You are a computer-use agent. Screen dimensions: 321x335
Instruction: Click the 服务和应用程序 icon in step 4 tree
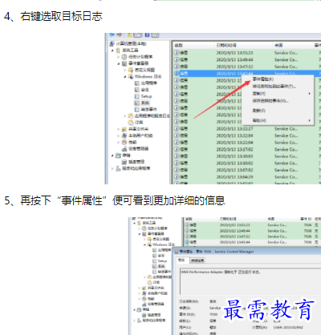coord(118,168)
